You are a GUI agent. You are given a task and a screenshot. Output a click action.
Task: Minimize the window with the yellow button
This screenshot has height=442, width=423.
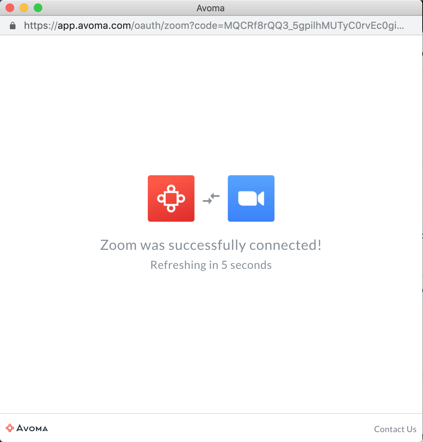point(24,8)
